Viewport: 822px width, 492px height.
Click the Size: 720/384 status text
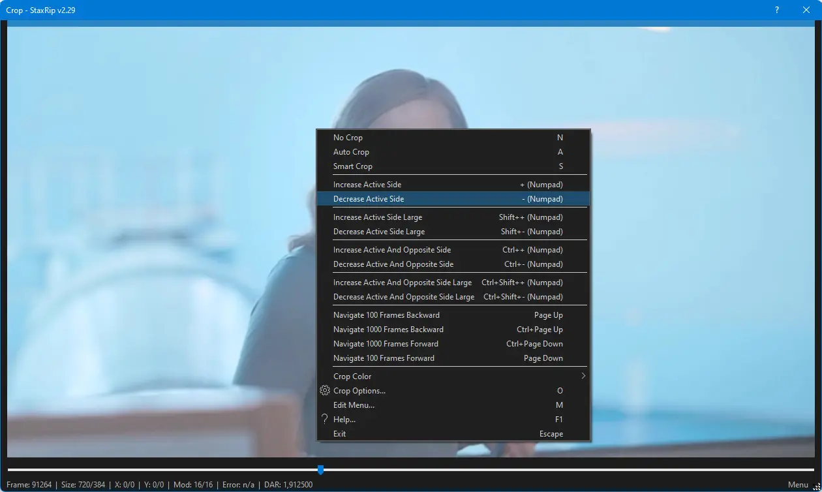coord(84,485)
